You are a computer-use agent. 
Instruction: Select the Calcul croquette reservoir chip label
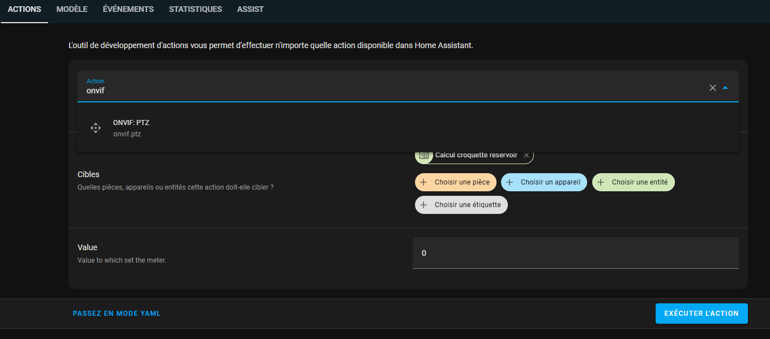[476, 155]
